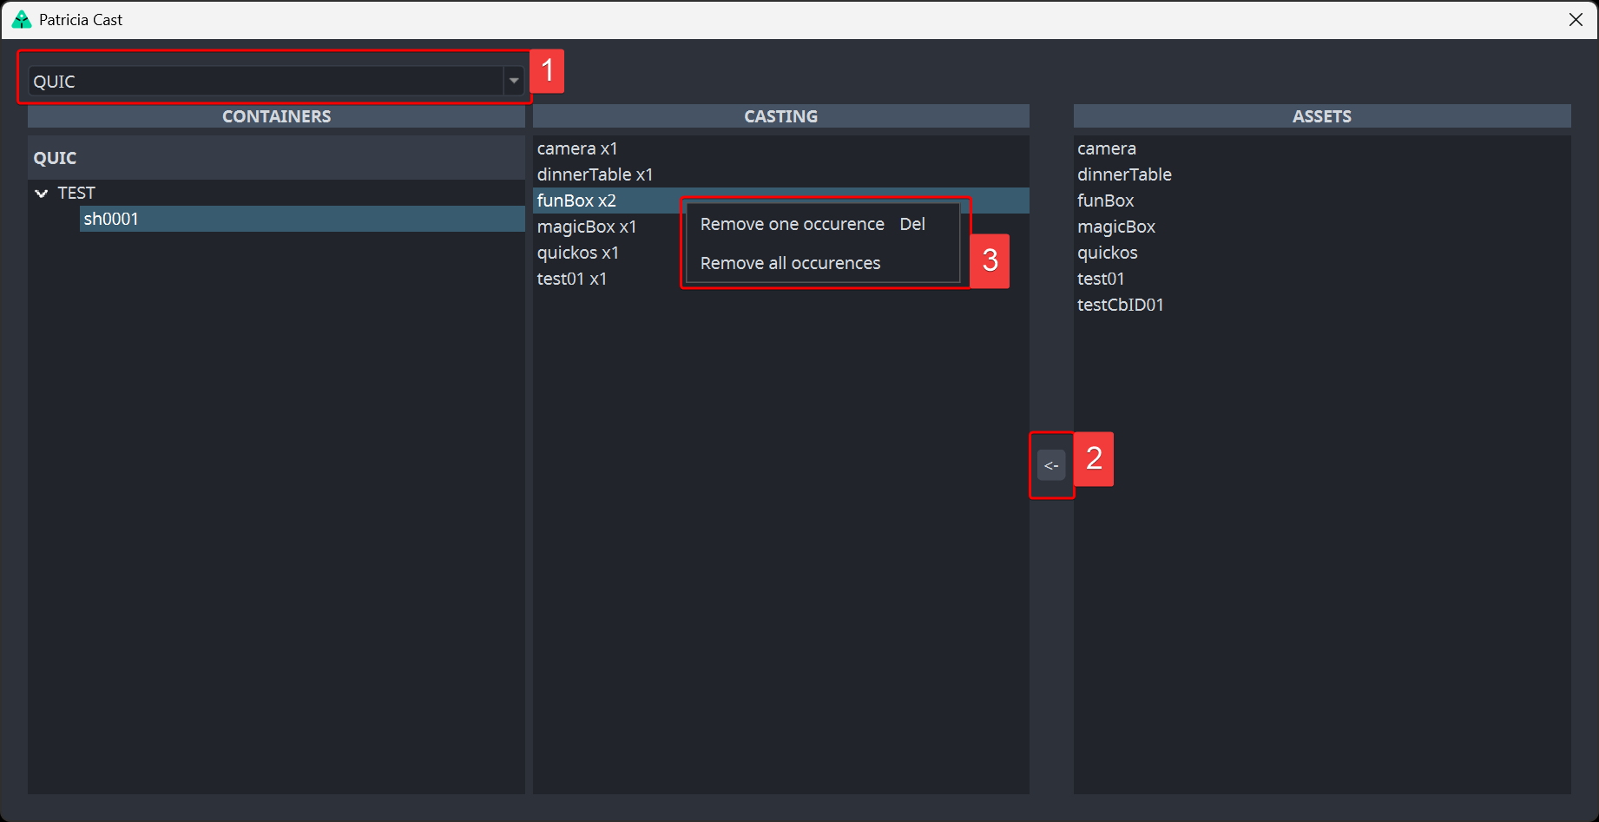Pick the camera asset in Assets list

(1107, 148)
